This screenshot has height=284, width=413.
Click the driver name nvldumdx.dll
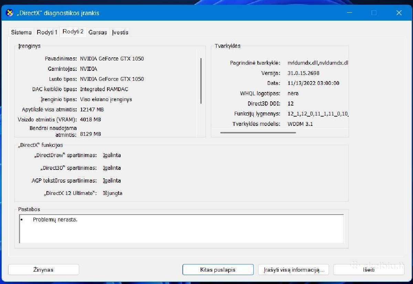coord(318,63)
